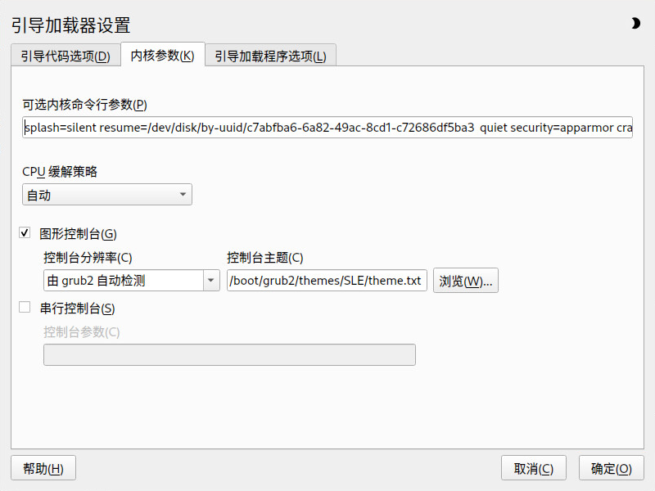The height and width of the screenshot is (491, 655).
Task: Click the kernel command line parameters field
Action: point(327,128)
